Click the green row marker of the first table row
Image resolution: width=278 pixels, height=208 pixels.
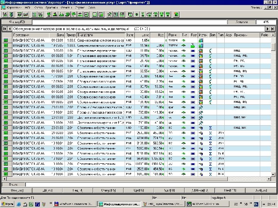(x=6, y=40)
